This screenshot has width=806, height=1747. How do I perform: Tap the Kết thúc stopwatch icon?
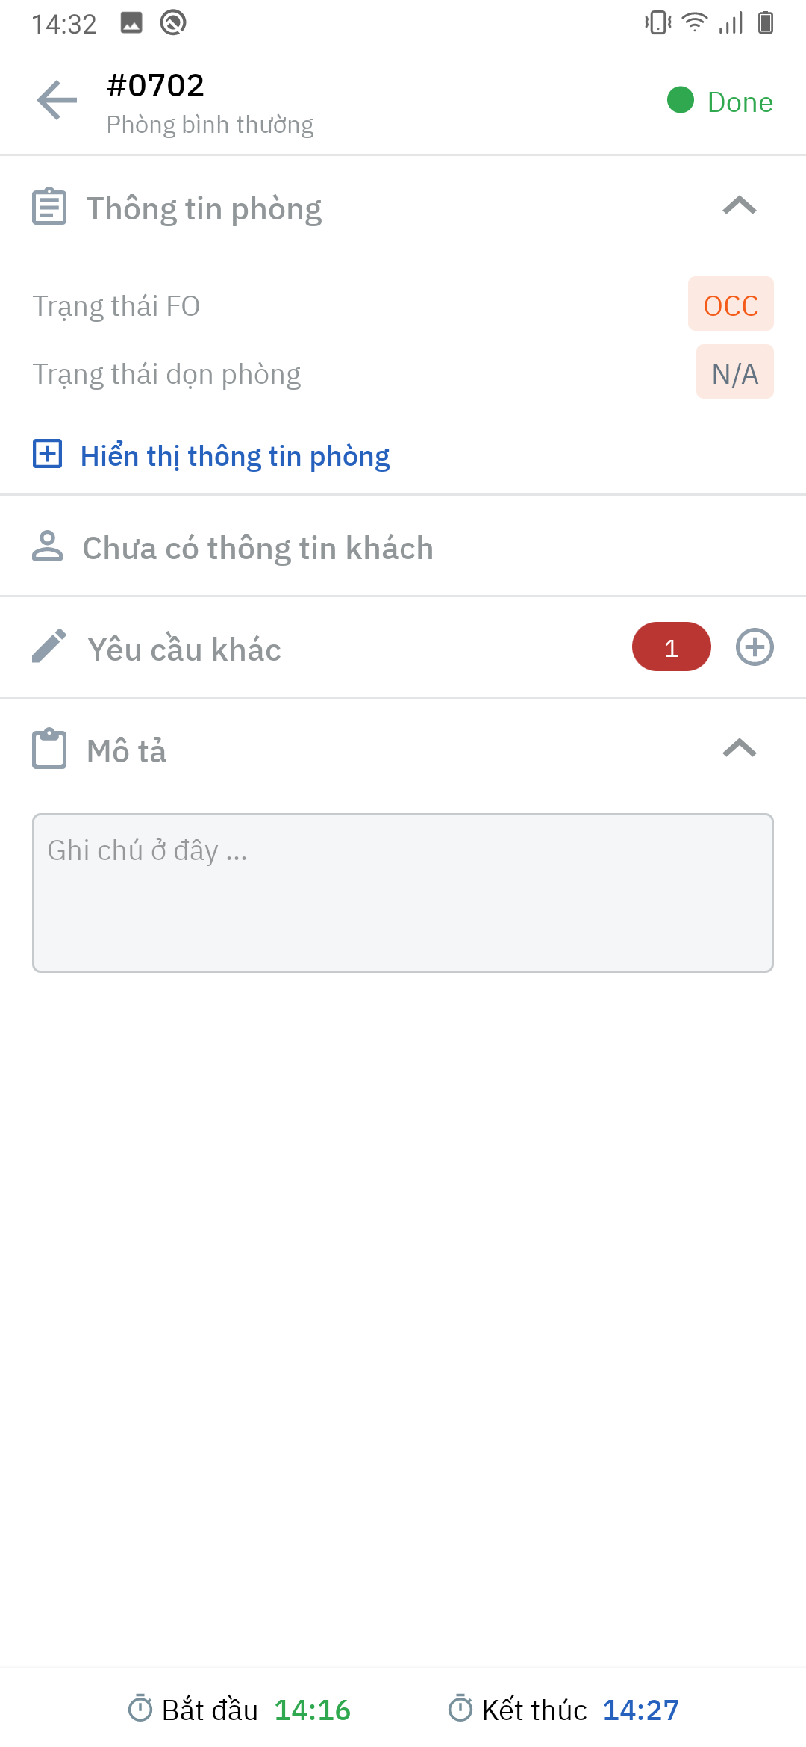click(460, 1708)
